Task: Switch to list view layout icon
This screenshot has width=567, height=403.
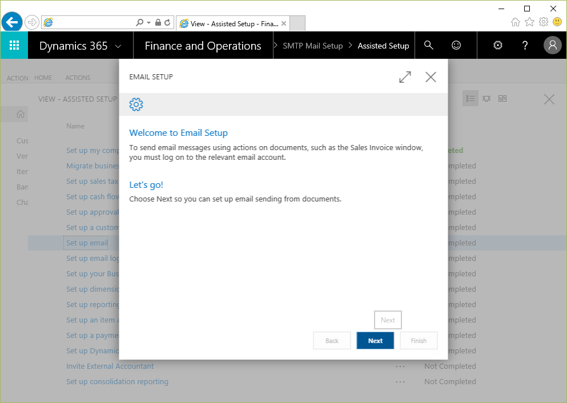Action: coord(470,98)
